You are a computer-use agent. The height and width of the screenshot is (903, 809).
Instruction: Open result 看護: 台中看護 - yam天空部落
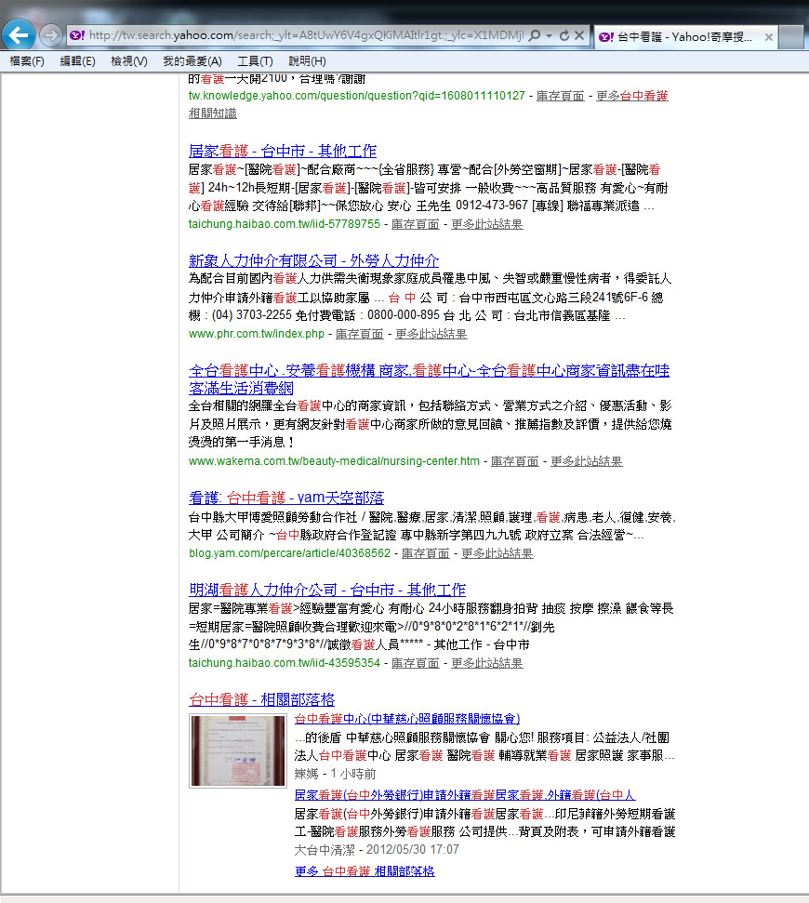(x=286, y=498)
